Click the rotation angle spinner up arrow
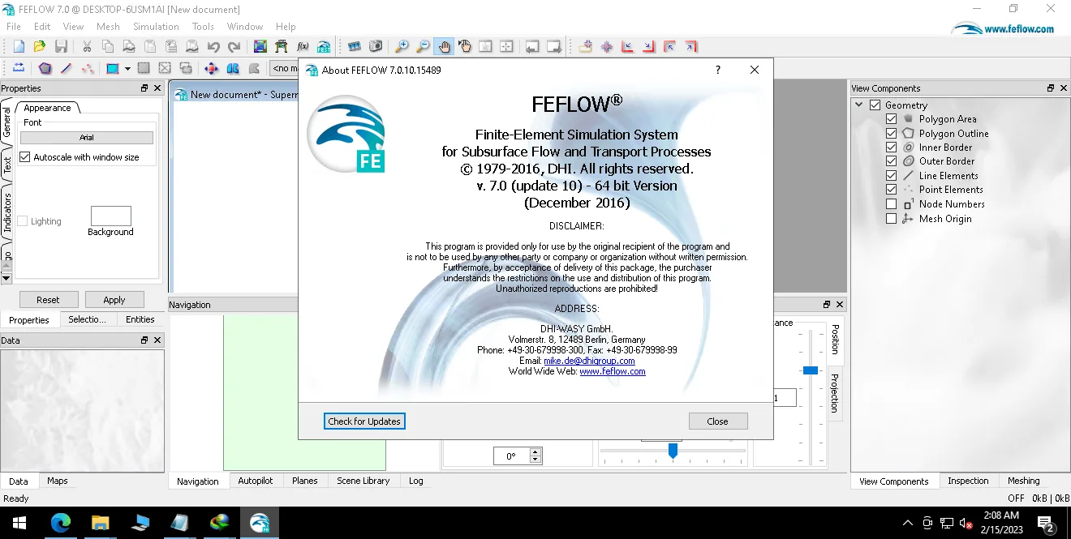This screenshot has width=1071, height=539. point(535,452)
